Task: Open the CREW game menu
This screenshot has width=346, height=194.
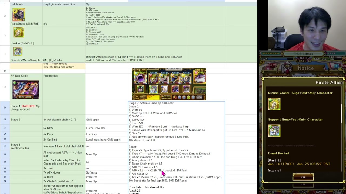Action: (x=286, y=192)
